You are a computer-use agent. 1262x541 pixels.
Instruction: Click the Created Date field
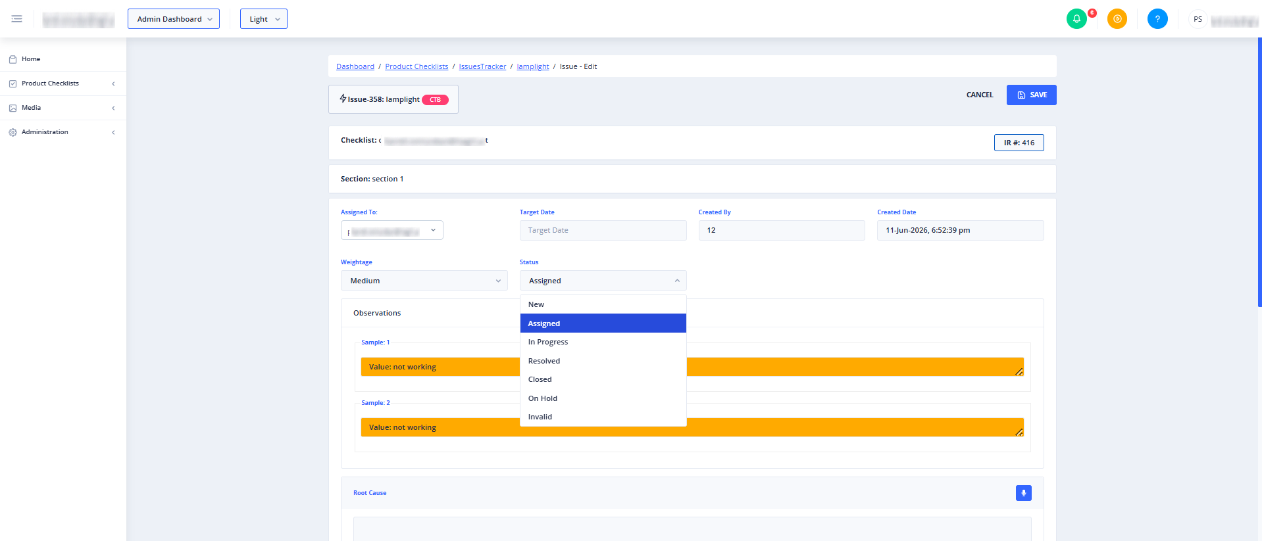(x=961, y=230)
